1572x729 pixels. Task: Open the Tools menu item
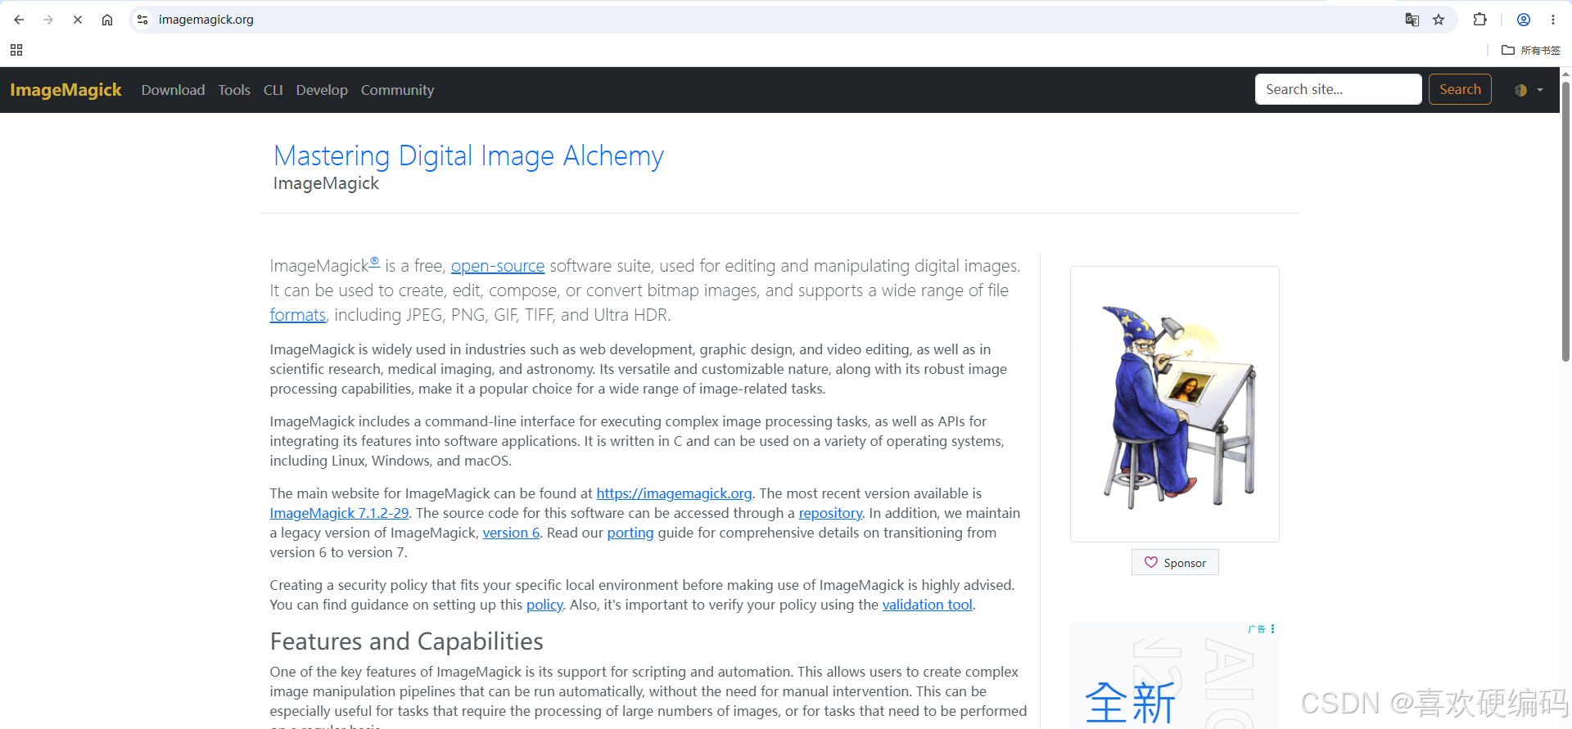tap(234, 90)
